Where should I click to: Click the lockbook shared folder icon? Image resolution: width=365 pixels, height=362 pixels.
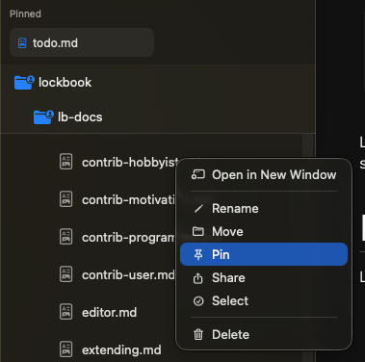coord(24,83)
